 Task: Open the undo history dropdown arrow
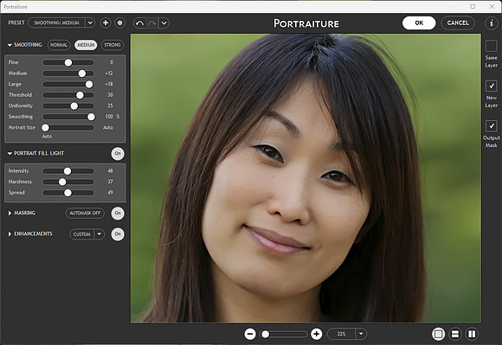coord(164,23)
